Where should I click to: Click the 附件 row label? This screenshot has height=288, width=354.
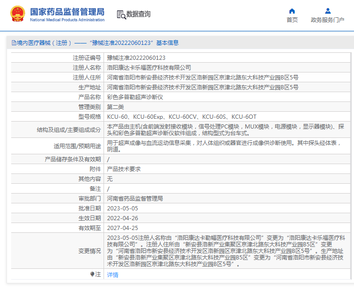pos(95,169)
